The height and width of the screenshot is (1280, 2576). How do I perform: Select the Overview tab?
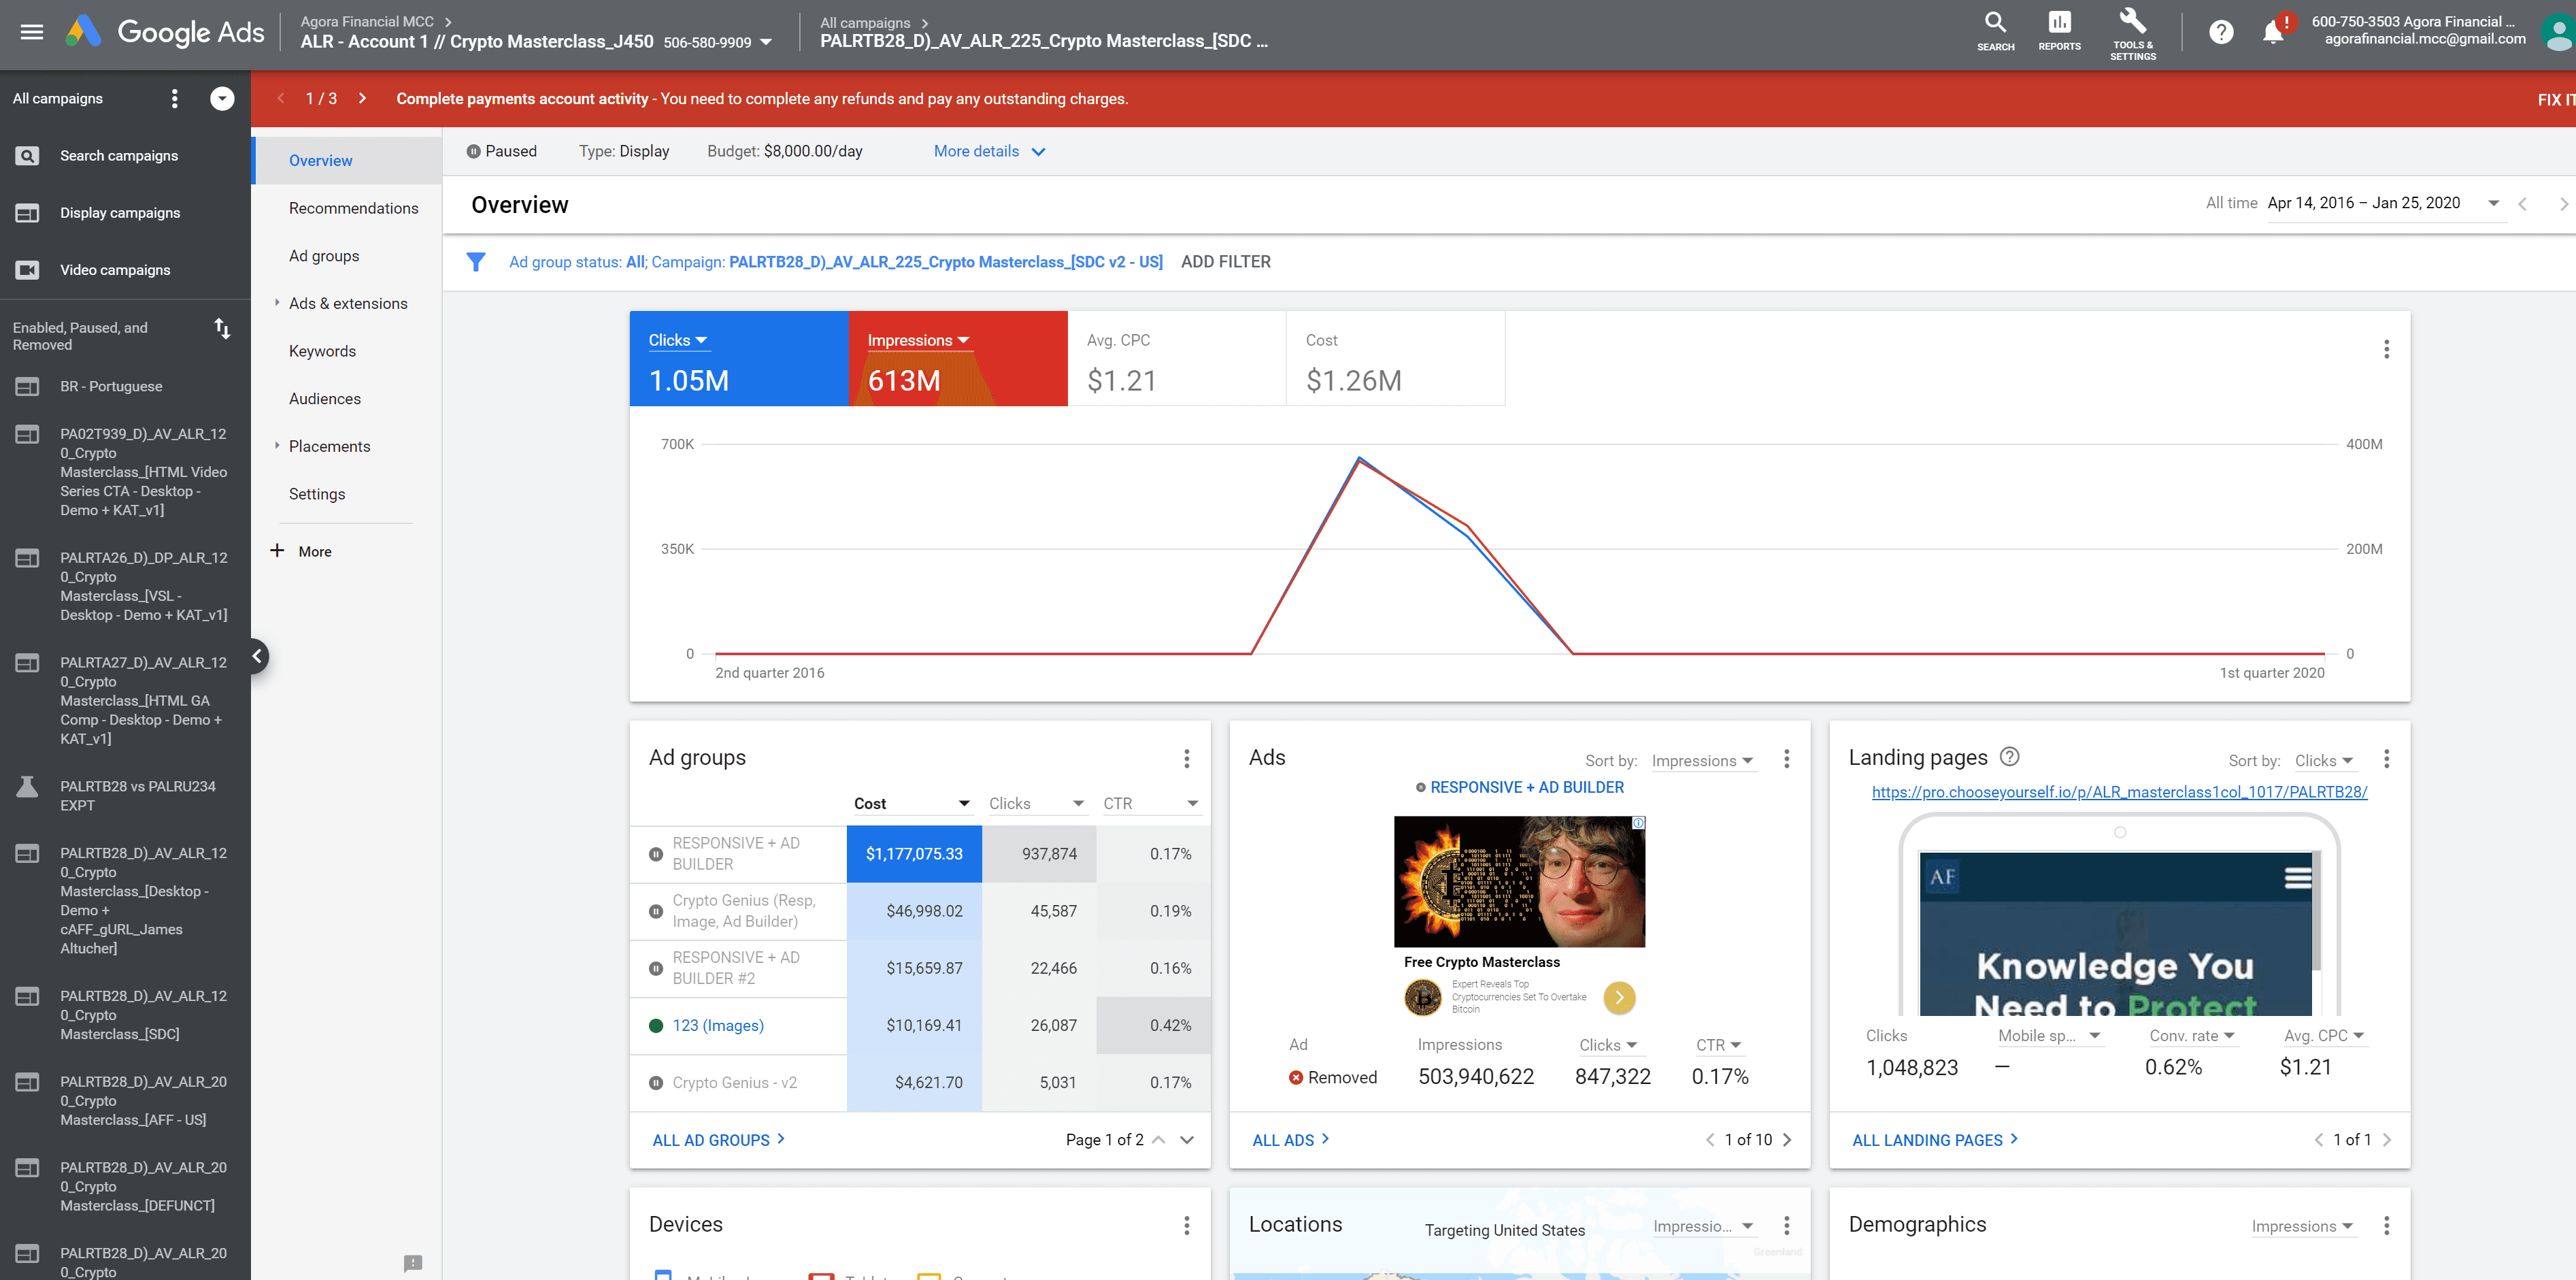point(347,160)
